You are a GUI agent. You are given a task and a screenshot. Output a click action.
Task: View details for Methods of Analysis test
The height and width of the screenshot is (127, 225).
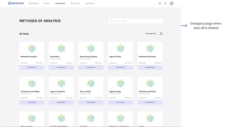(32, 67)
